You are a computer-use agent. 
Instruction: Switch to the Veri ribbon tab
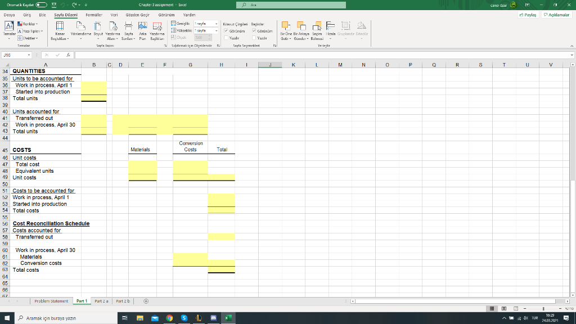[x=114, y=15]
